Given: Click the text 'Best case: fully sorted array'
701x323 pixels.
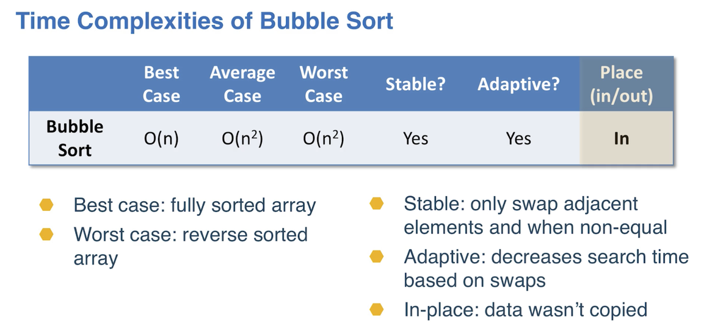Looking at the screenshot, I should click(195, 205).
